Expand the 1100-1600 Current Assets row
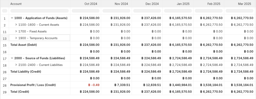Image resolution: width=256 pixels, height=99 pixels. [16, 25]
